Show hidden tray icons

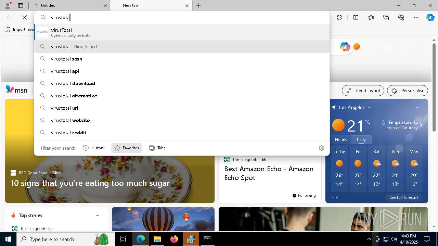pyautogui.click(x=369, y=239)
